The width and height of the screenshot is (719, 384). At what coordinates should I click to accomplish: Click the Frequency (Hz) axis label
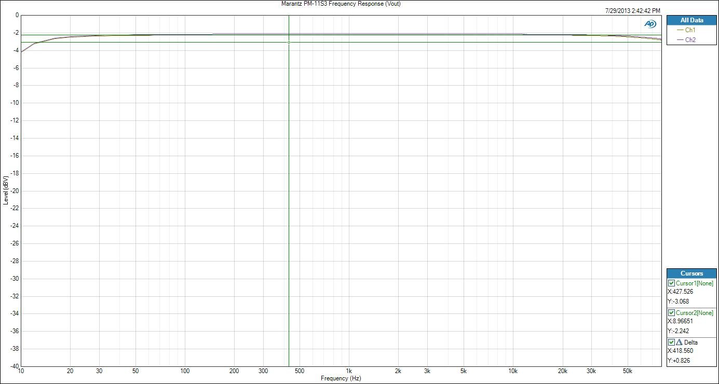pos(341,379)
